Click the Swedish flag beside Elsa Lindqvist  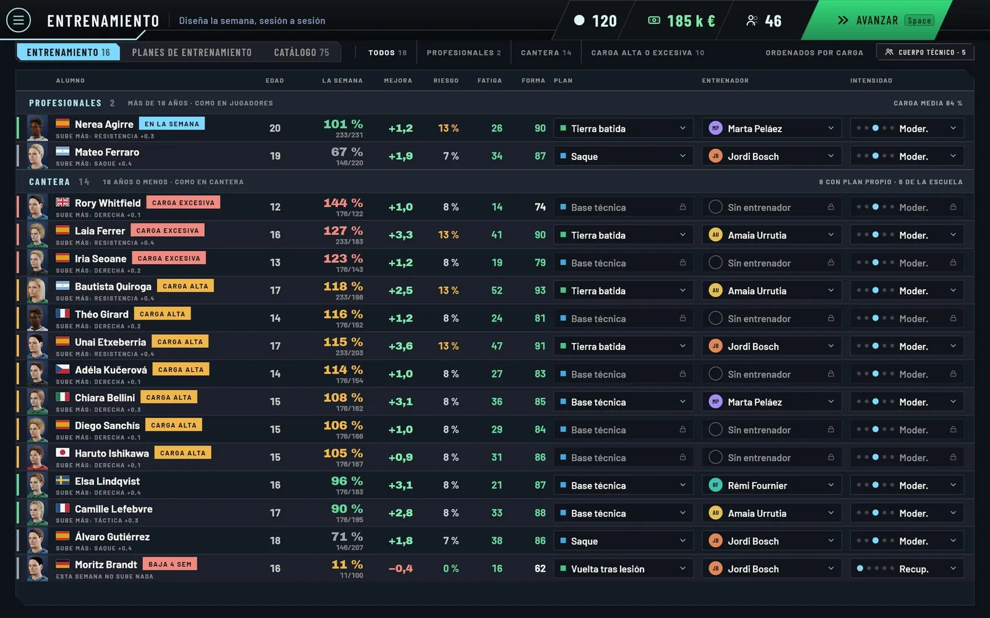point(62,480)
